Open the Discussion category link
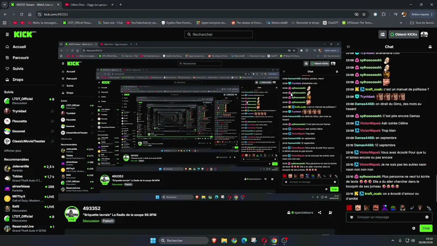The height and width of the screenshot is (246, 437). 91,221
